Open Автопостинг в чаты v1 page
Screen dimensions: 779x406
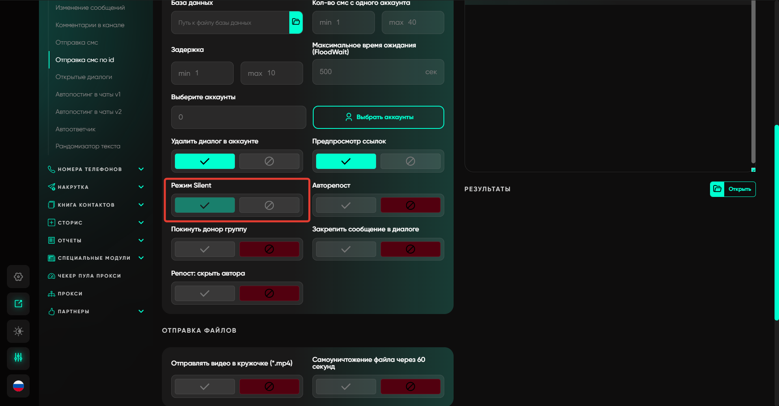88,94
